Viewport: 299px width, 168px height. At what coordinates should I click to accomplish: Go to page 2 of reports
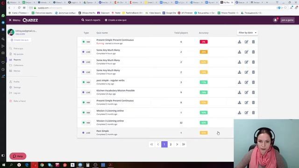pos(171,144)
